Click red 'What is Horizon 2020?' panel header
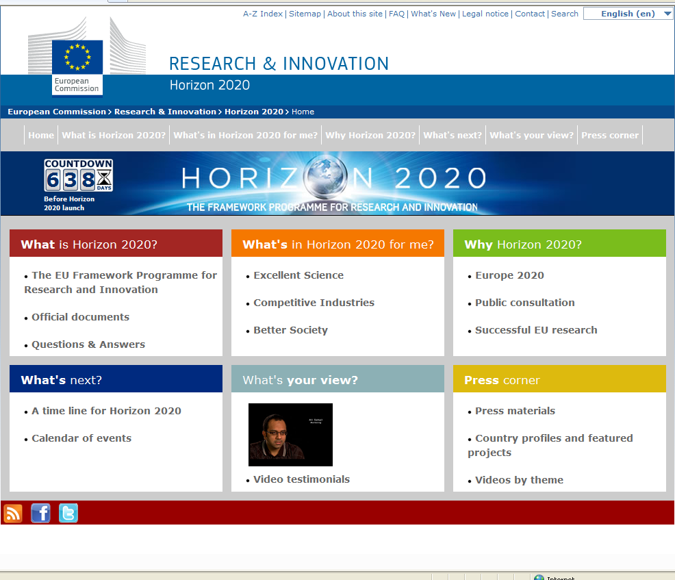Viewport: 675px width, 580px height. coord(116,244)
